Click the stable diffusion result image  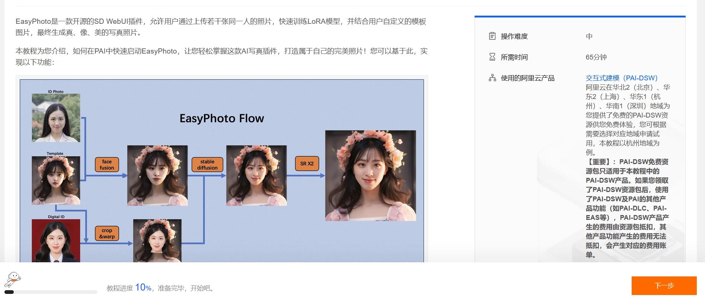click(256, 176)
